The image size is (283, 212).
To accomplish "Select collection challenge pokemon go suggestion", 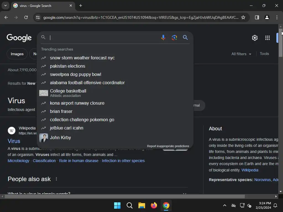I will 115,120.
